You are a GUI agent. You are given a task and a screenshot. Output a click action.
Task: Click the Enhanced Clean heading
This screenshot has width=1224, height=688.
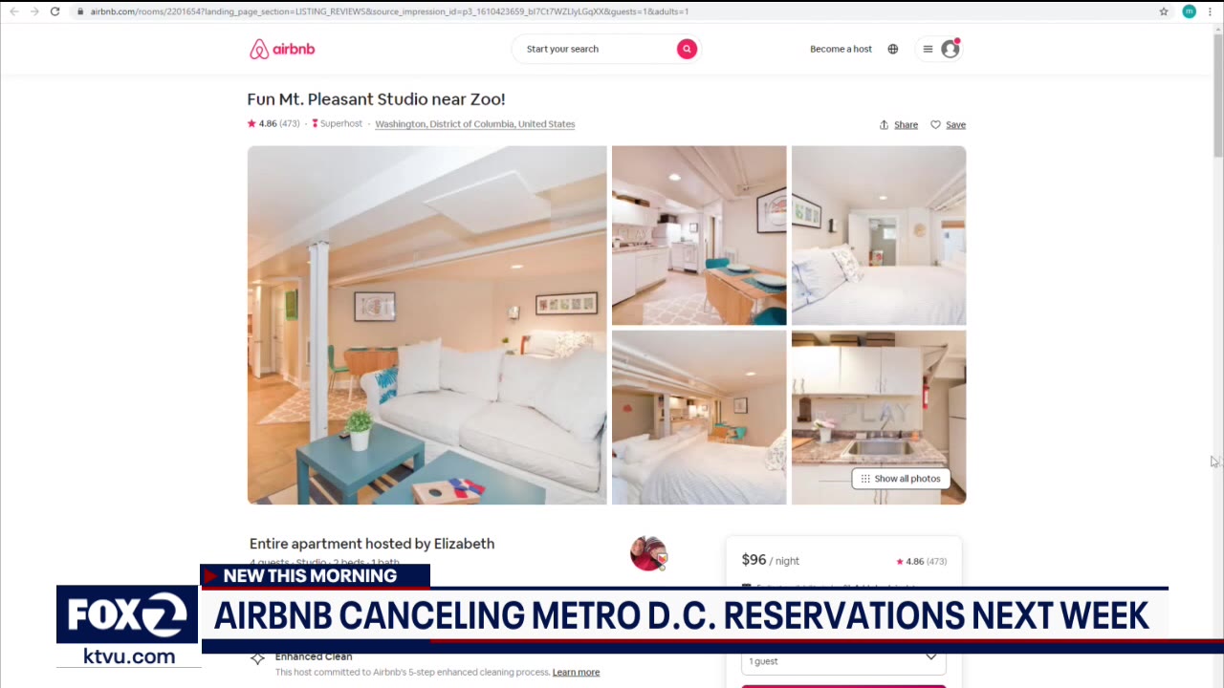pyautogui.click(x=314, y=656)
